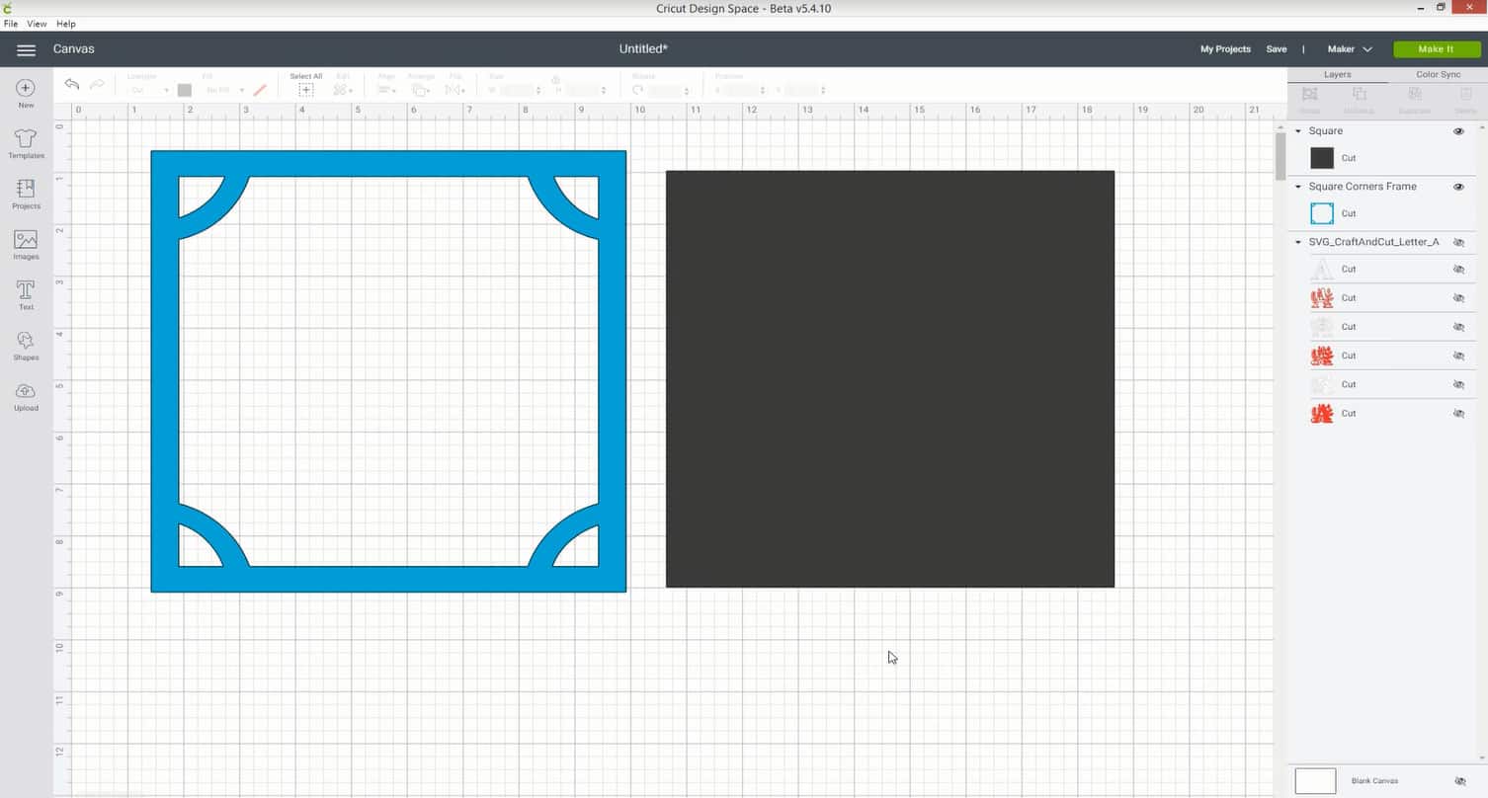Select the Shapes tool
The image size is (1488, 798).
coord(25,345)
